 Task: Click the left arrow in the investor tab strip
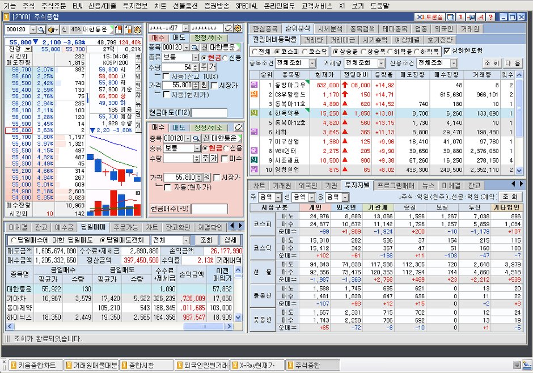click(x=513, y=184)
